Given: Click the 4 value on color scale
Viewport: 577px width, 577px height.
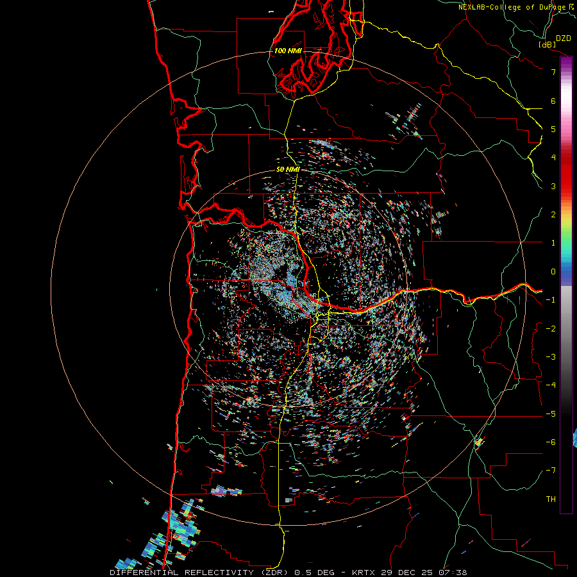Looking at the screenshot, I should (x=553, y=158).
